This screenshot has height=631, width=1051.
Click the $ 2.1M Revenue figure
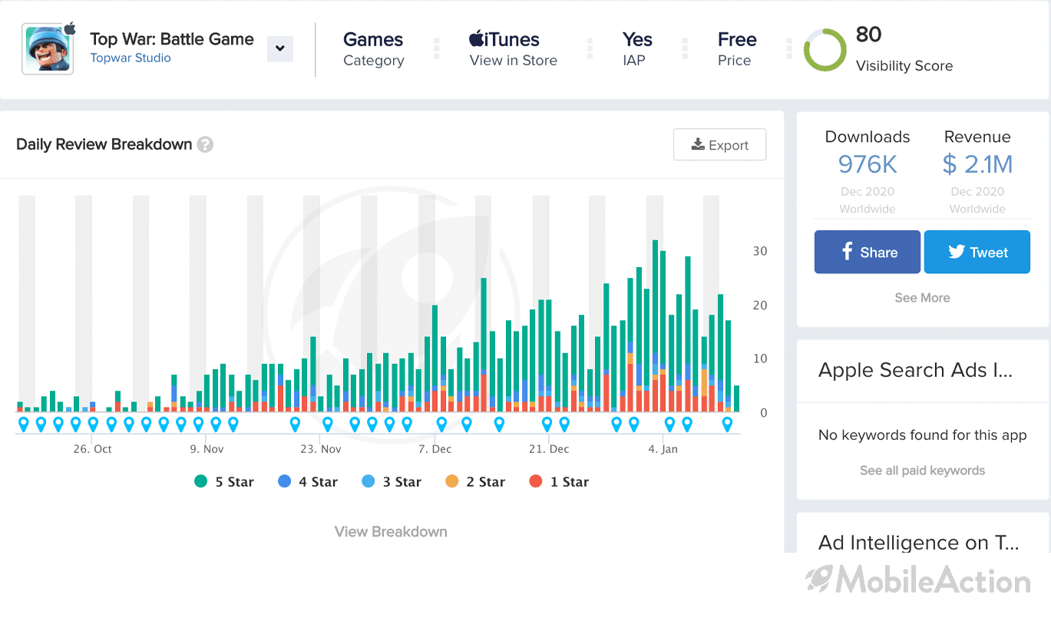click(977, 164)
